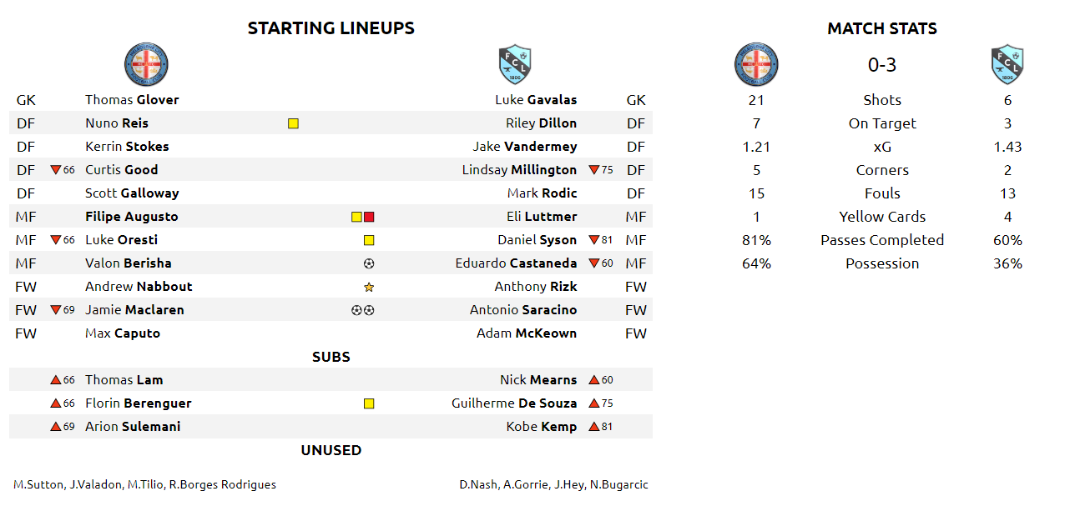This screenshot has width=1065, height=516.
Task: Click Valon Berisha's goal ball icon
Action: [369, 263]
